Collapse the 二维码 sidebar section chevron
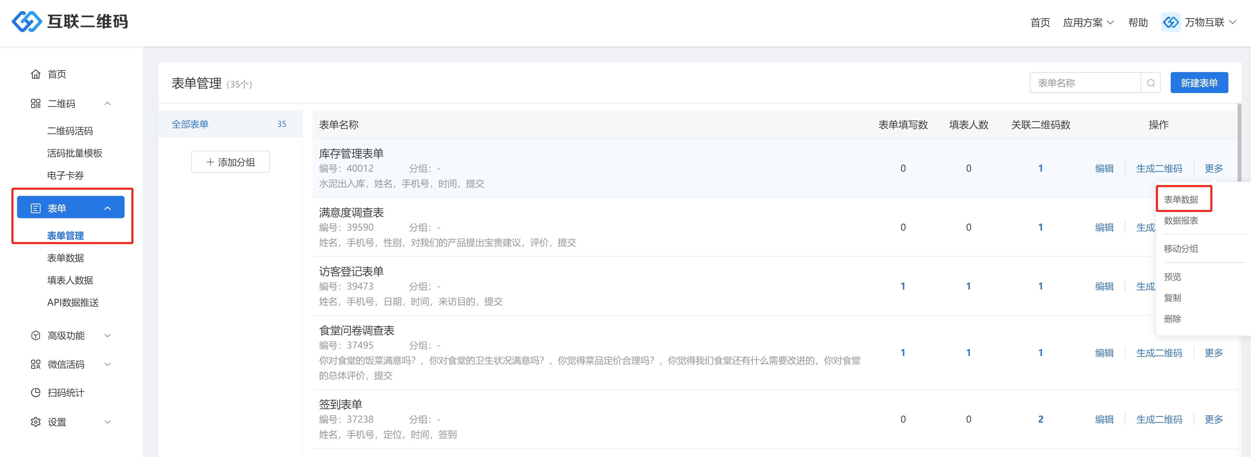 click(108, 104)
